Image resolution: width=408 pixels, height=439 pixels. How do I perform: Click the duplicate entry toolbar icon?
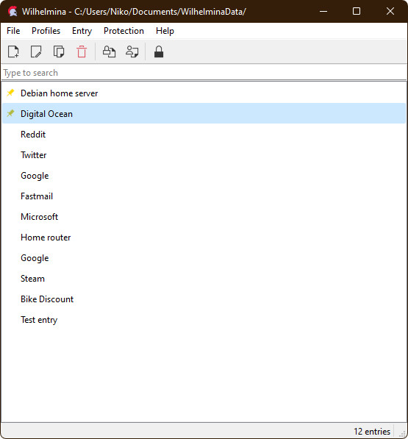(x=59, y=51)
